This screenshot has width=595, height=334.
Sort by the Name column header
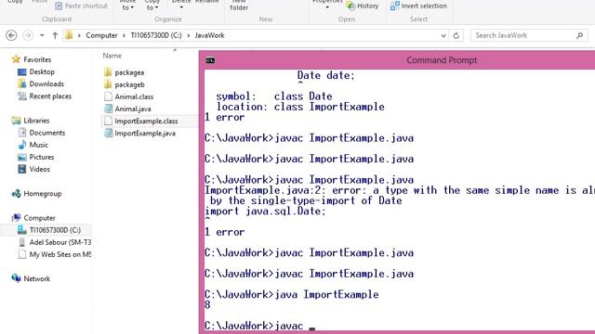pyautogui.click(x=112, y=56)
